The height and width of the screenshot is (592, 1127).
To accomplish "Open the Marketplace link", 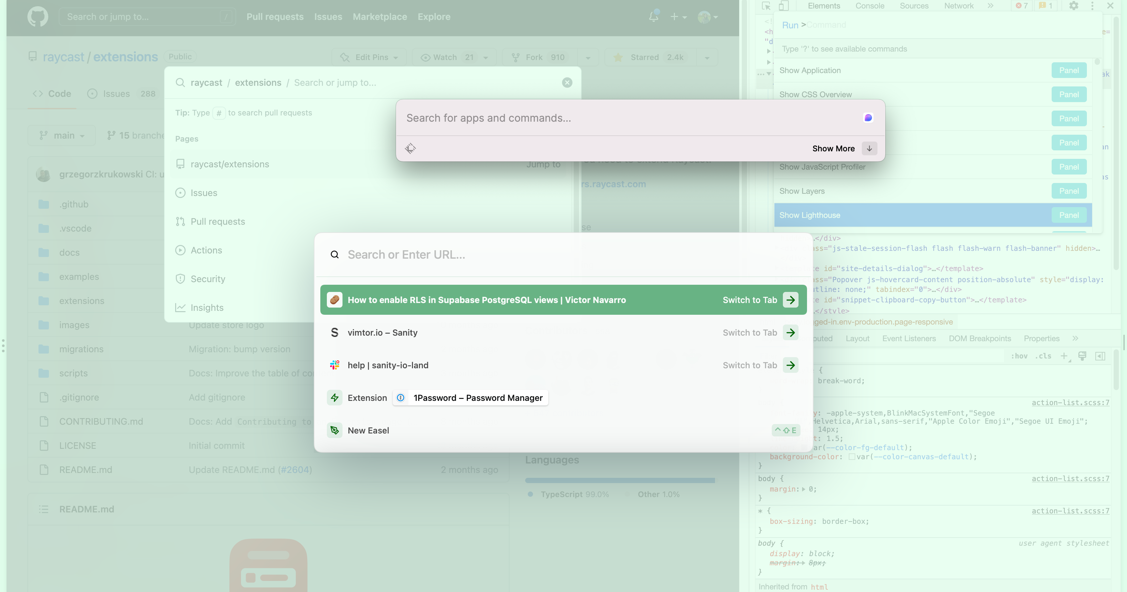I will point(379,17).
